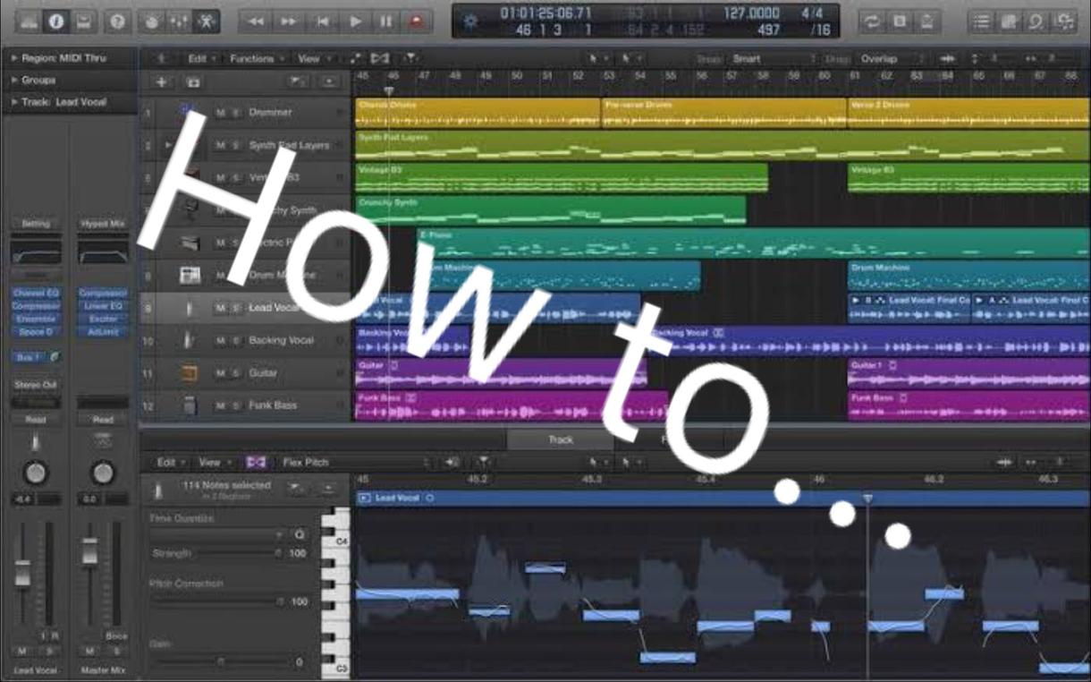Image resolution: width=1091 pixels, height=682 pixels.
Task: Click the Fast Forward transport button
Action: [289, 21]
